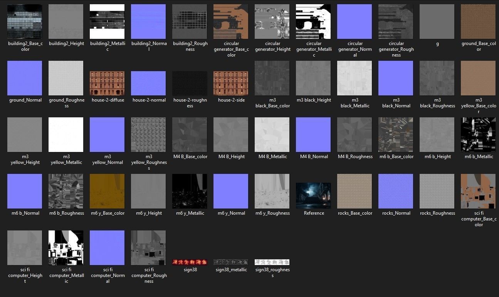Screen dimensions: 499x297
Task: Select m3 black_Normal thumbnail
Action: 396,78
